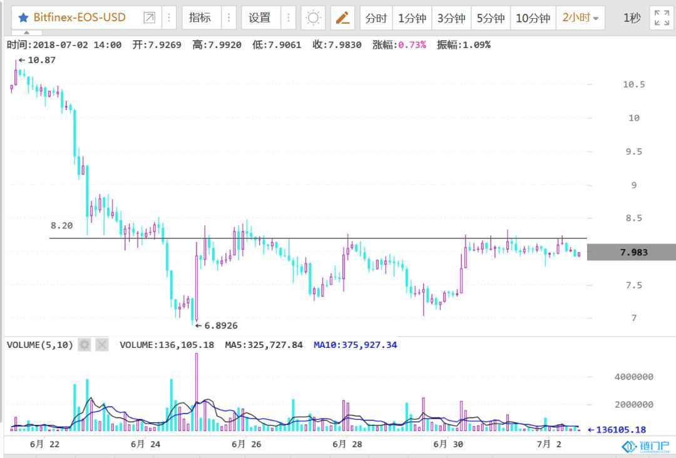Toggle the day/night sun theme icon
This screenshot has width=676, height=458.
click(313, 18)
